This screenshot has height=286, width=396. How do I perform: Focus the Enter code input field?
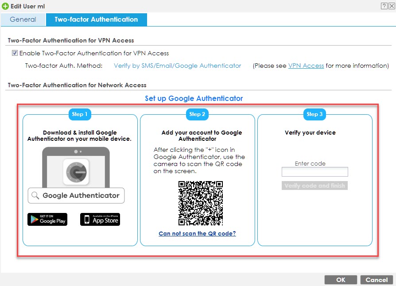point(314,172)
